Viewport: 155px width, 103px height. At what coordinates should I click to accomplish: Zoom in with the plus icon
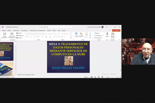(x=115, y=77)
